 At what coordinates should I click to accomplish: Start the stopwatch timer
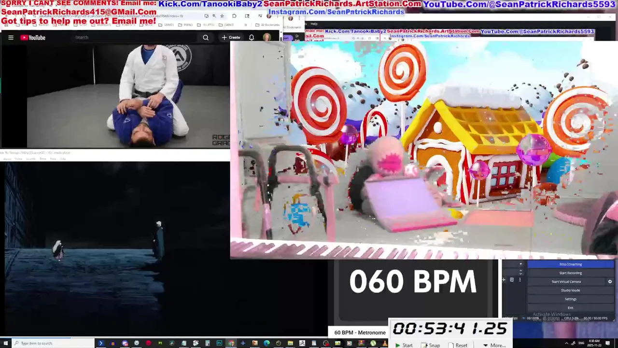coord(404,345)
